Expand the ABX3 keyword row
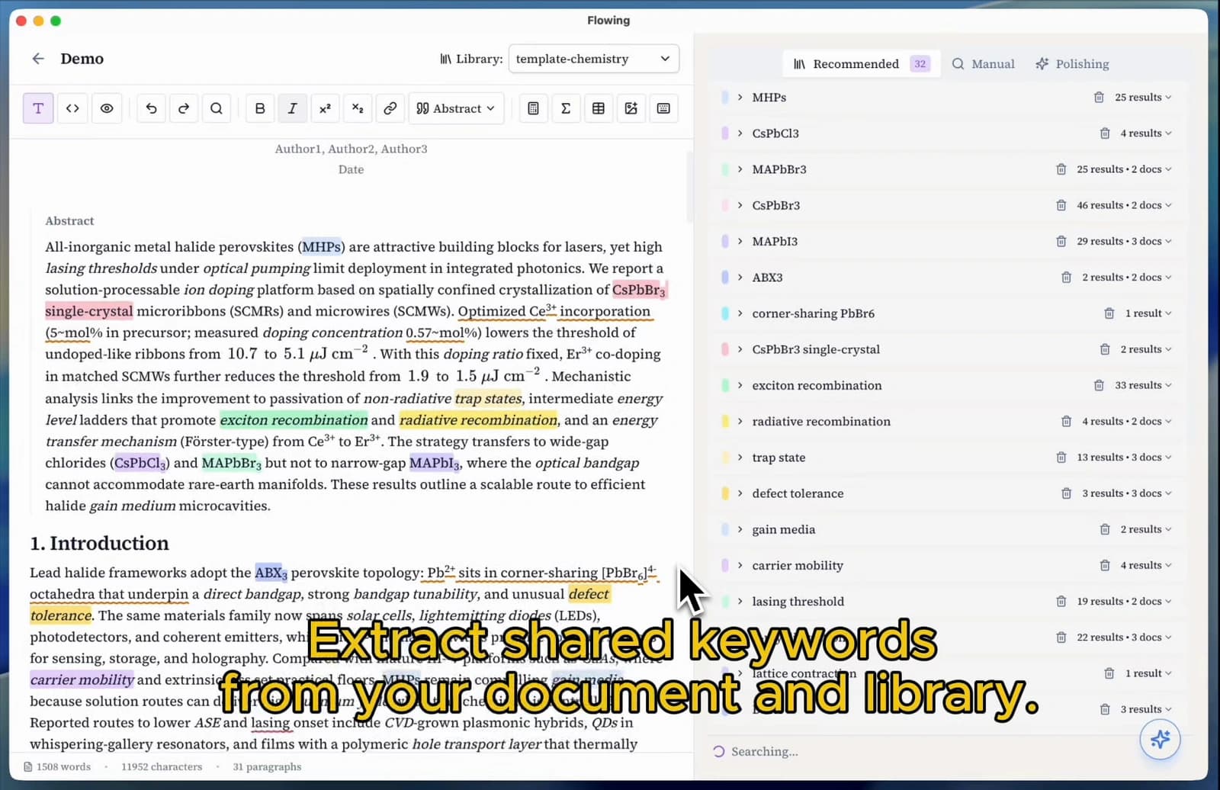 [740, 277]
